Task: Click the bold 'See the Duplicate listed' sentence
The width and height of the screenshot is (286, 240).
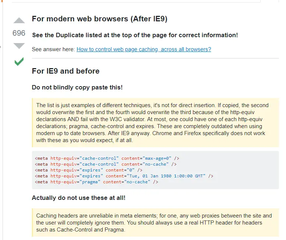Action: click(x=135, y=35)
